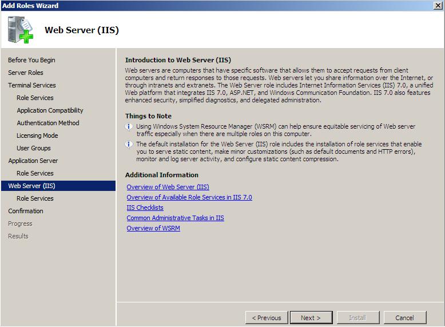The width and height of the screenshot is (445, 327).
Task: Go to Application Server step
Action: (x=33, y=161)
